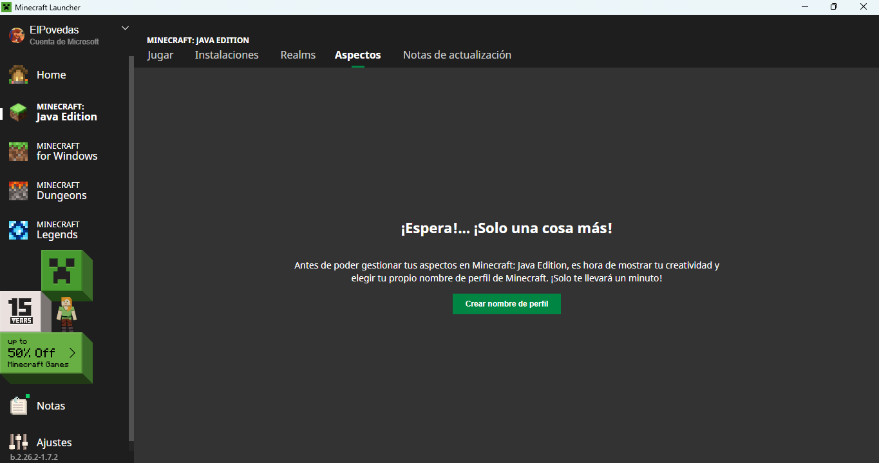879x463 pixels.
Task: Select the Aspectos tab
Action: pos(358,55)
